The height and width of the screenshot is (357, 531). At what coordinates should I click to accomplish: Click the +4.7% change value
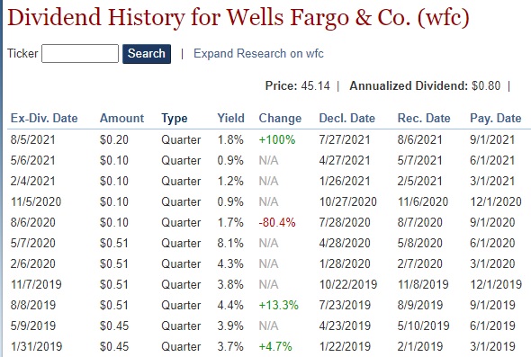click(x=275, y=346)
